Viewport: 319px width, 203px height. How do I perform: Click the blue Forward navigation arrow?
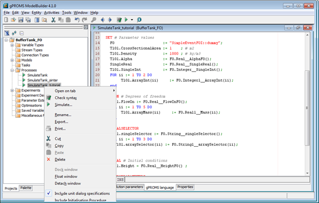110,20
